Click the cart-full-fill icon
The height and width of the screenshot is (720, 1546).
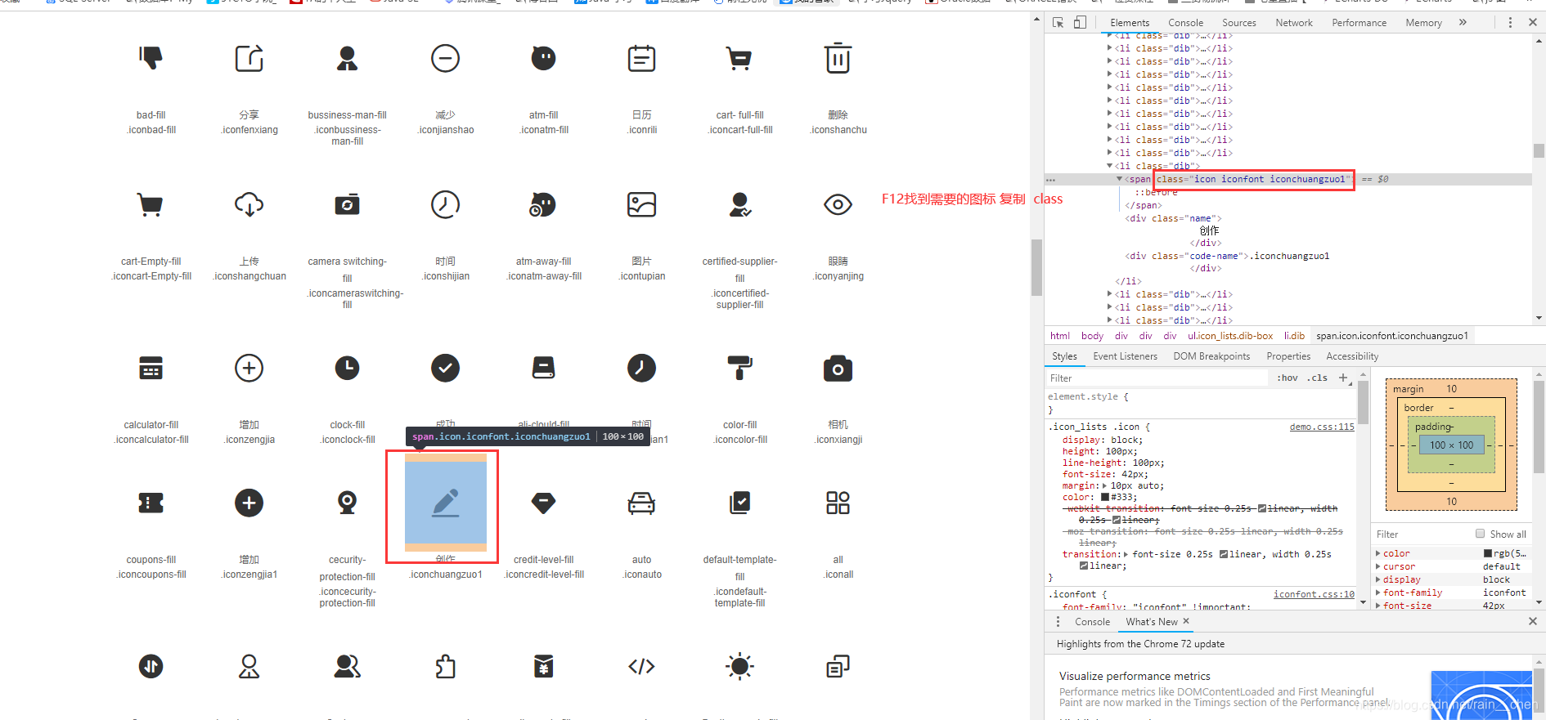(x=739, y=58)
